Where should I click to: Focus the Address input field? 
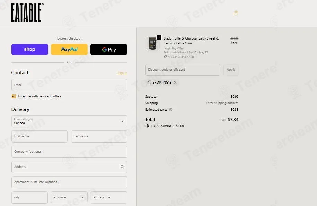69,167
